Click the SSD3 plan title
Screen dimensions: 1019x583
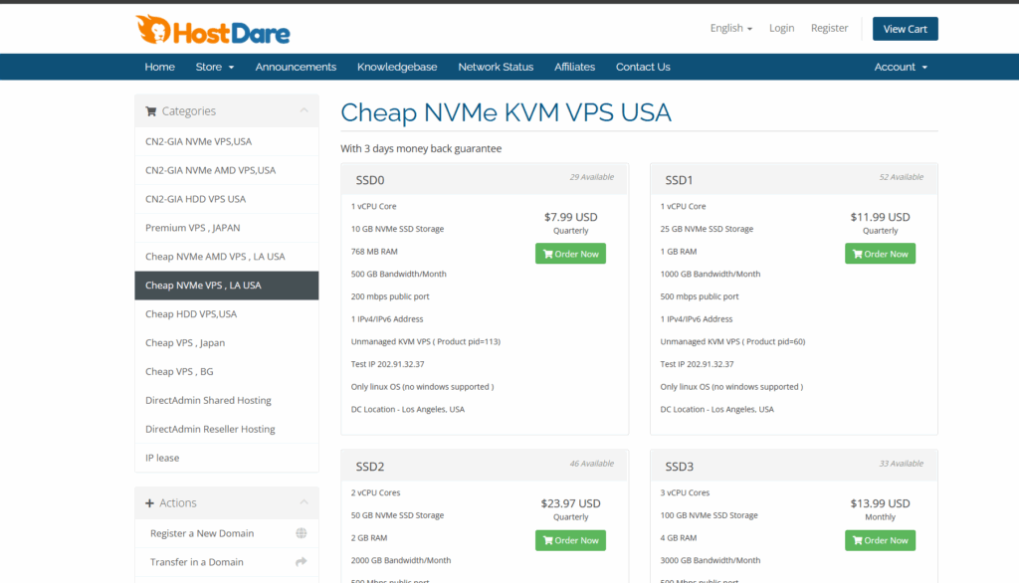point(679,467)
